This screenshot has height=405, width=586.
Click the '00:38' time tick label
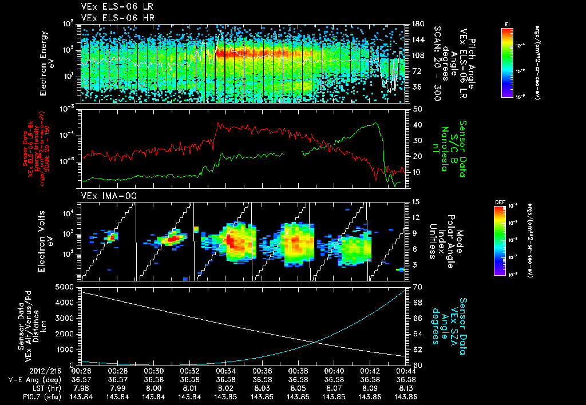click(x=298, y=371)
